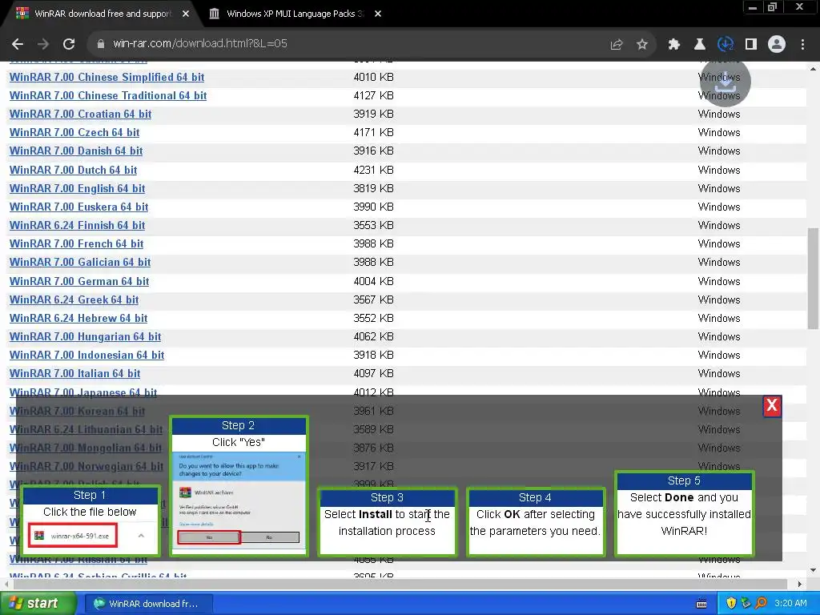Download WinRAR 7.00 Danish 64 bit
Viewport: 820px width, 615px height.
[76, 151]
